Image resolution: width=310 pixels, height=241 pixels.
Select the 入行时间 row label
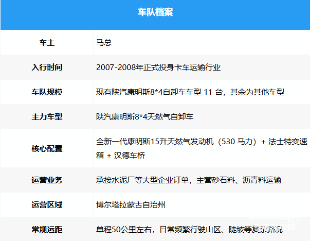(47, 67)
